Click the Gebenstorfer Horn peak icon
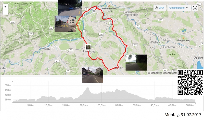204x120 pixels. (109, 6)
